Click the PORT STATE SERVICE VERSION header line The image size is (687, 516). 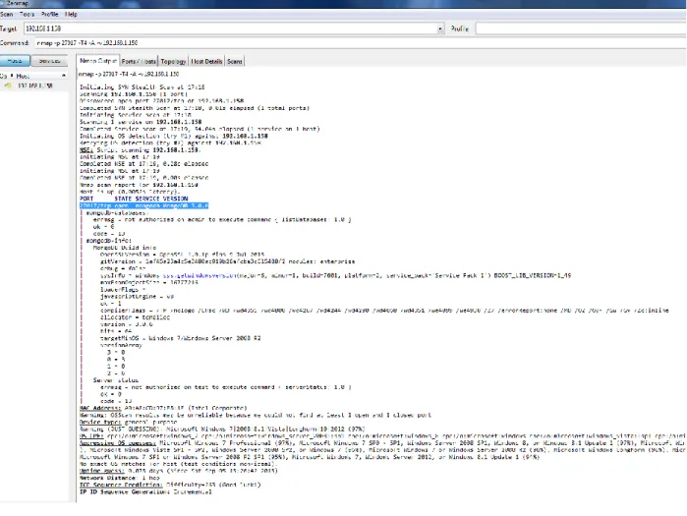click(x=134, y=199)
